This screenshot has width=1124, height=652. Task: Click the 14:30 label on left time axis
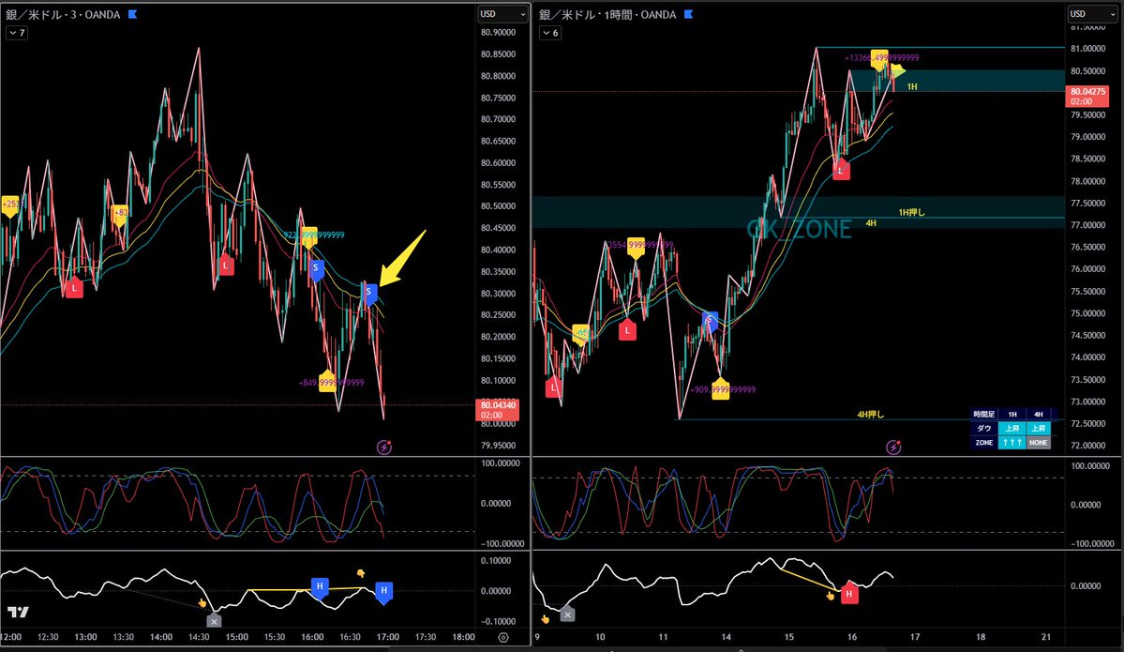click(199, 637)
